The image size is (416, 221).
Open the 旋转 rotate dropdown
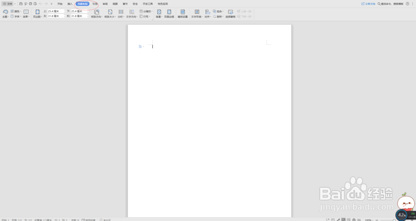pos(218,17)
